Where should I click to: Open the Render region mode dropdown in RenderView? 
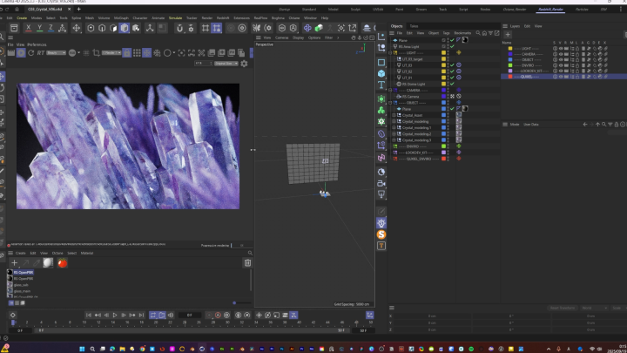click(x=111, y=53)
